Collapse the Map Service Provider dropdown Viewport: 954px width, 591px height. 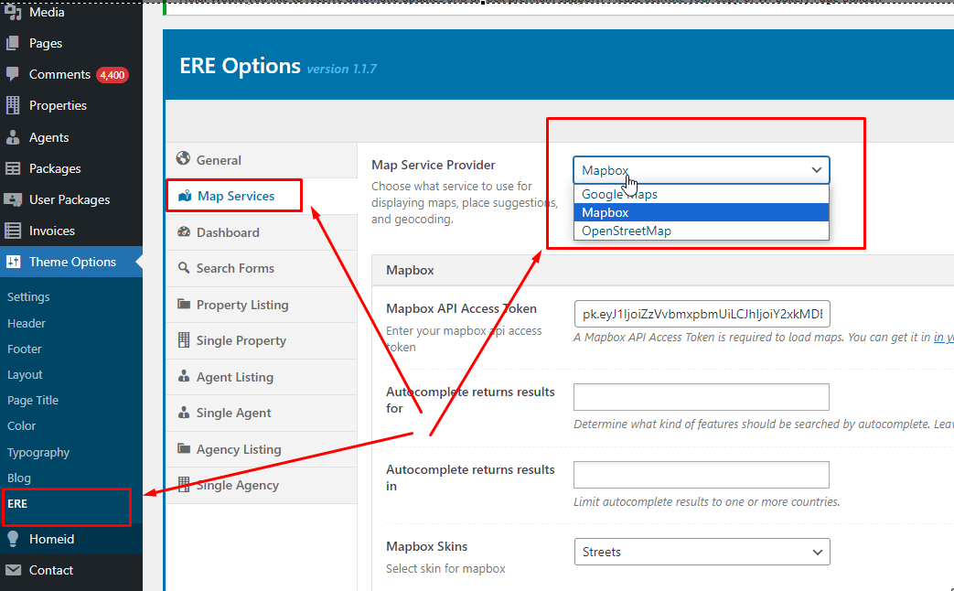[701, 170]
